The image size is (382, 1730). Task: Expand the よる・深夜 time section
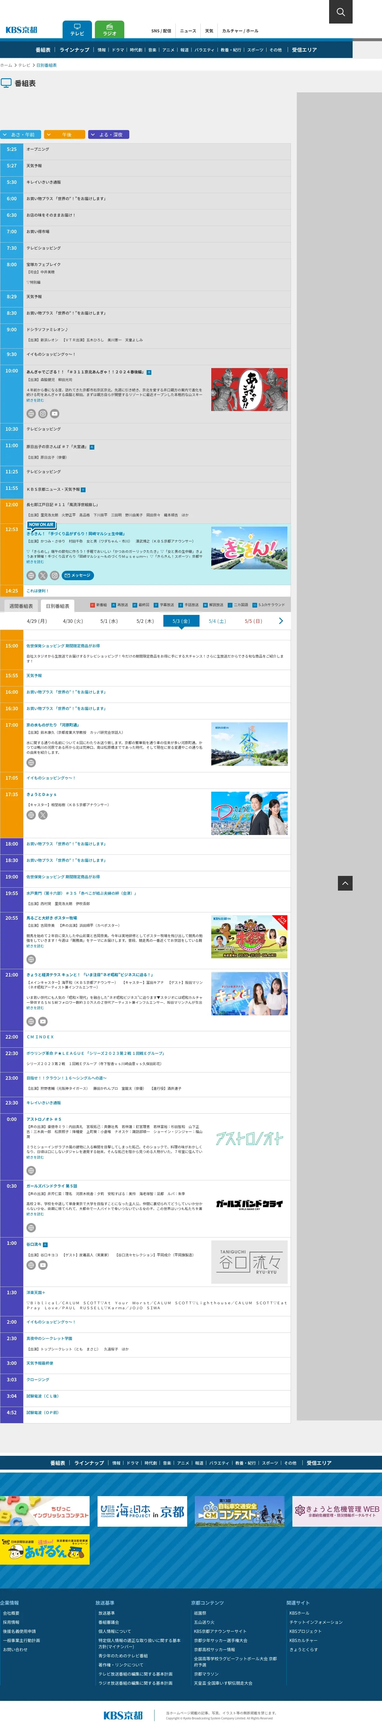point(108,134)
